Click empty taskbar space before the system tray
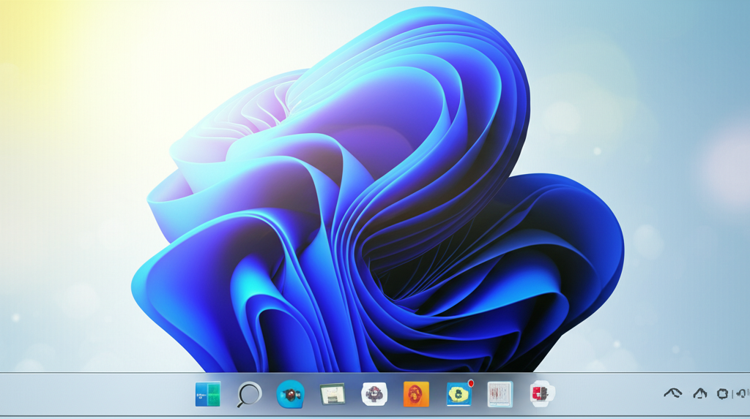 coord(608,395)
